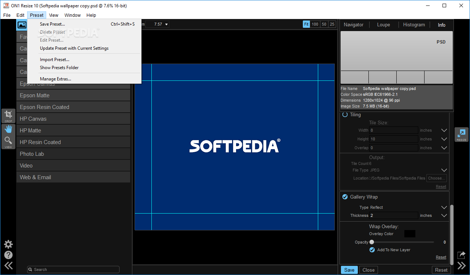470x275 pixels.
Task: Set zoom to Fit
Action: click(x=306, y=24)
